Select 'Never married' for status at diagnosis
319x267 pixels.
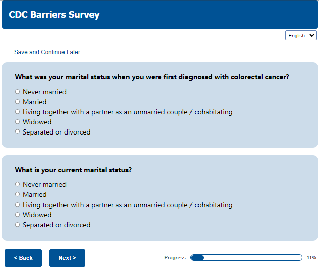coord(18,92)
